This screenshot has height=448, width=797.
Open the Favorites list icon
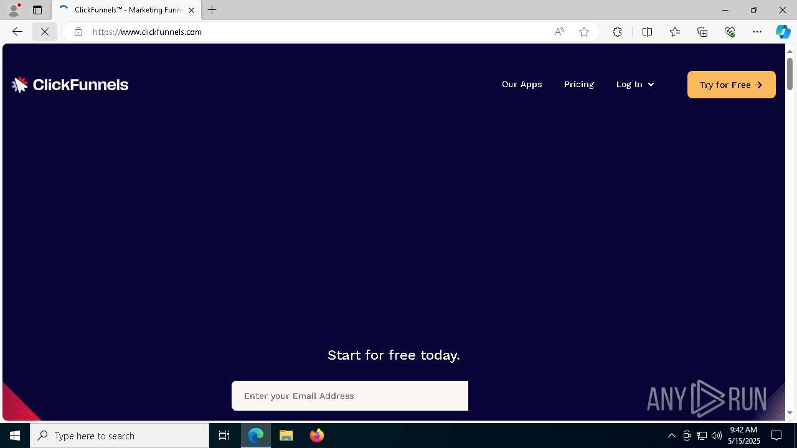(675, 32)
